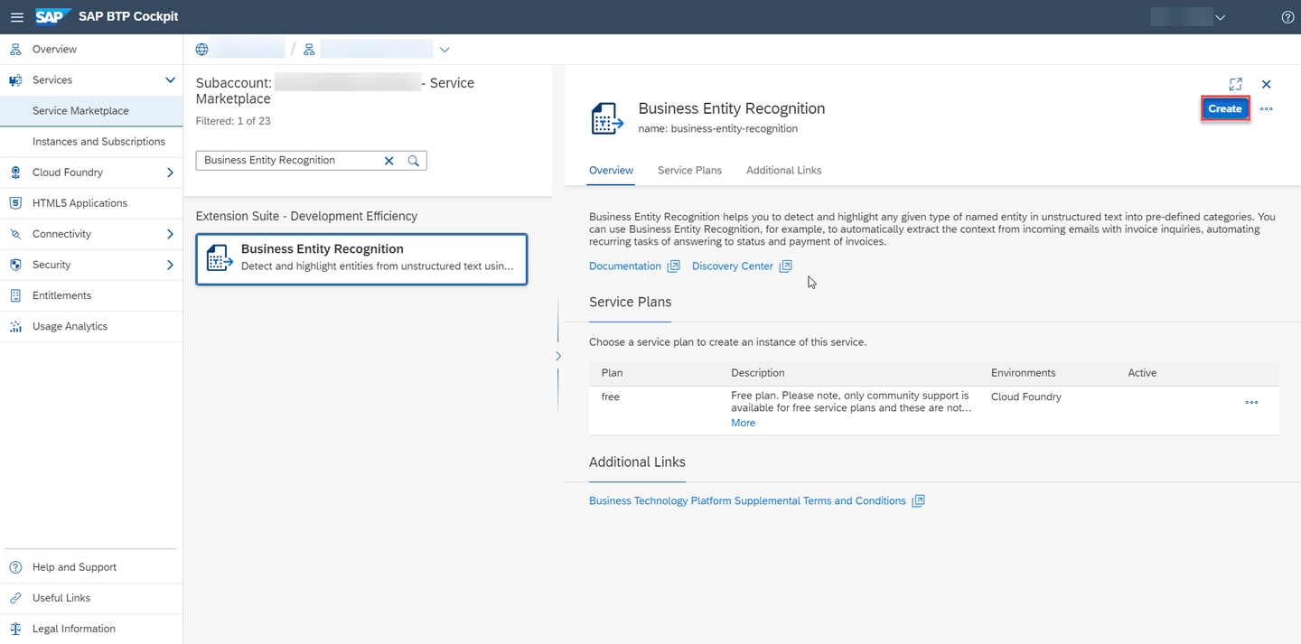The width and height of the screenshot is (1301, 644).
Task: Open the help question mark icon
Action: click(x=1288, y=17)
